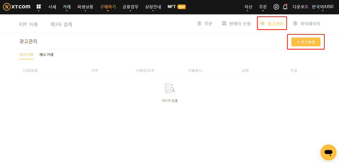The image size is (339, 163).
Task: Click the XT.com logo
Action: (x=17, y=7)
